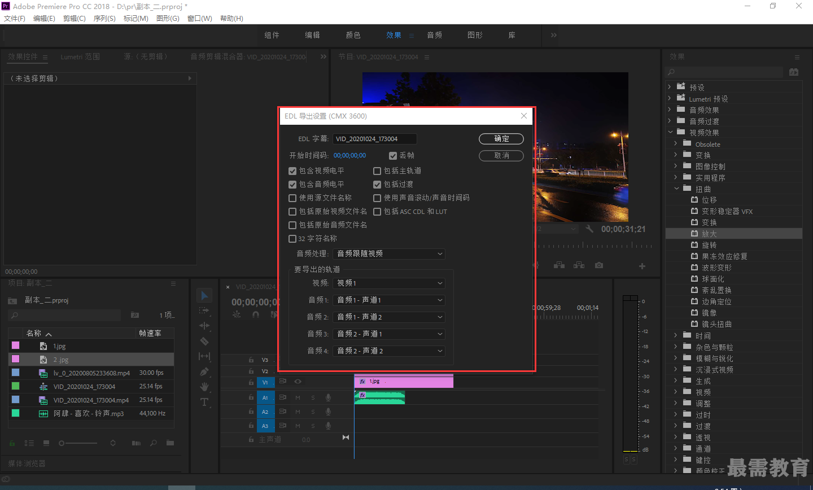The height and width of the screenshot is (490, 813).
Task: Open the 窗口(W) menu
Action: [x=200, y=19]
